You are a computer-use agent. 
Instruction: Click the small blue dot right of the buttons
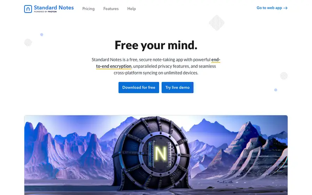[276, 90]
